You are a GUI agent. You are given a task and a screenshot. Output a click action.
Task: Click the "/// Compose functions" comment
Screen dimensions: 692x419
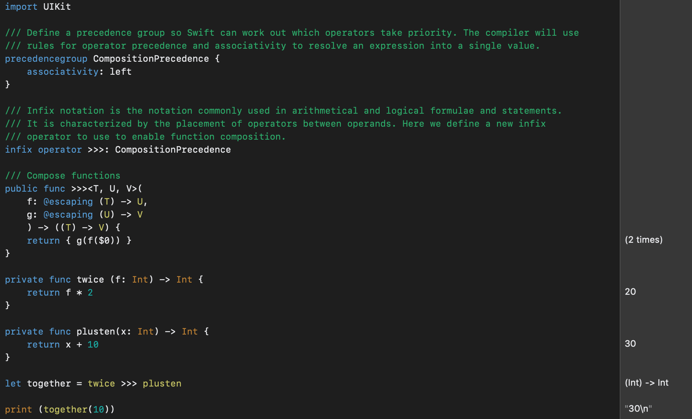coord(63,176)
